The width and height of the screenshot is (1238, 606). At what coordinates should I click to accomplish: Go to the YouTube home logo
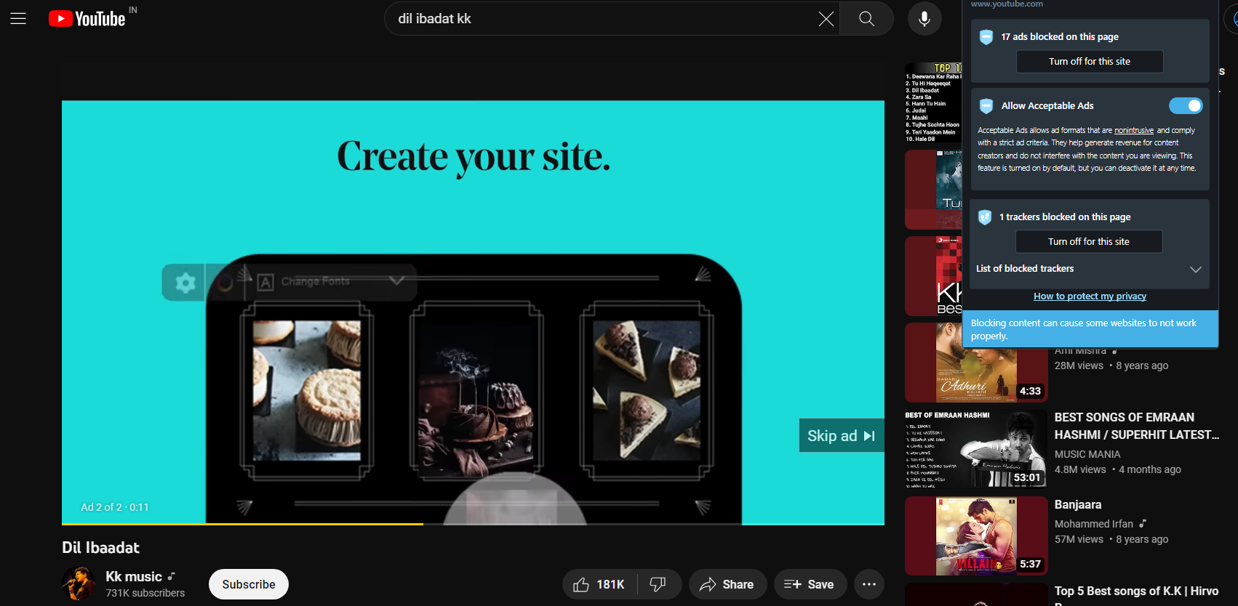(87, 19)
